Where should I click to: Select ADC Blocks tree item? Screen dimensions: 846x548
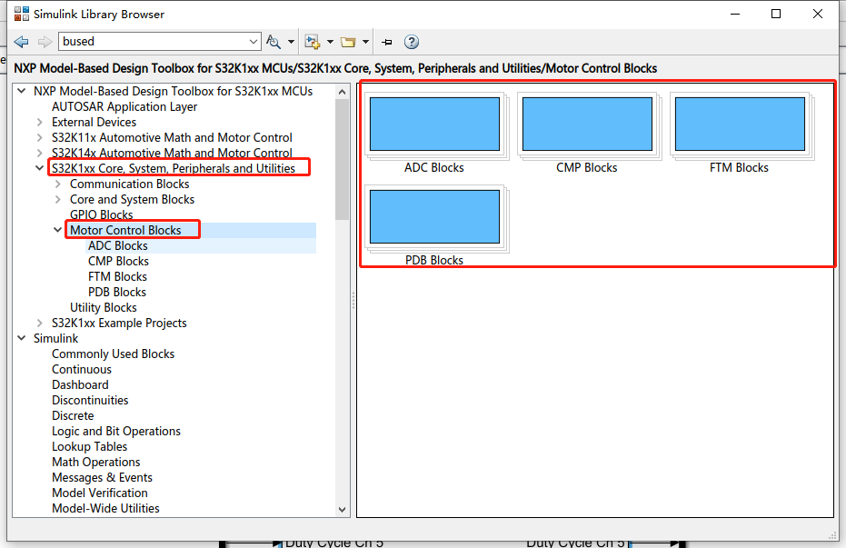pos(118,246)
